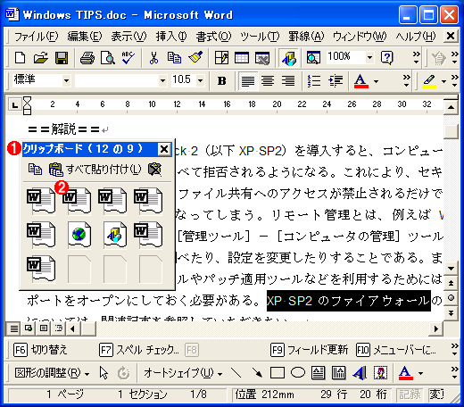The width and height of the screenshot is (464, 407).
Task: Expand more Formatting toolbar buttons
Action: pos(406,81)
